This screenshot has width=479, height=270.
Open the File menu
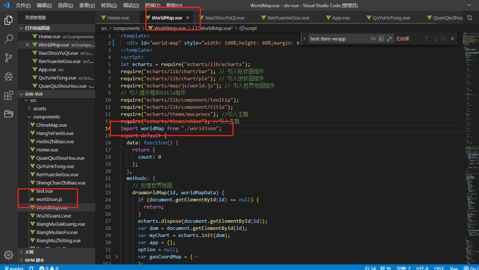pos(23,5)
